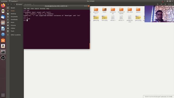Select Other Locations in Files sidebar

point(15,35)
